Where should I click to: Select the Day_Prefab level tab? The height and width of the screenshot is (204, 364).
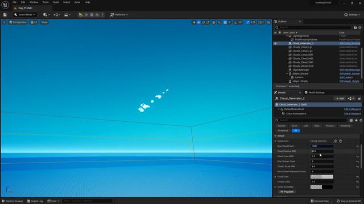pos(25,8)
